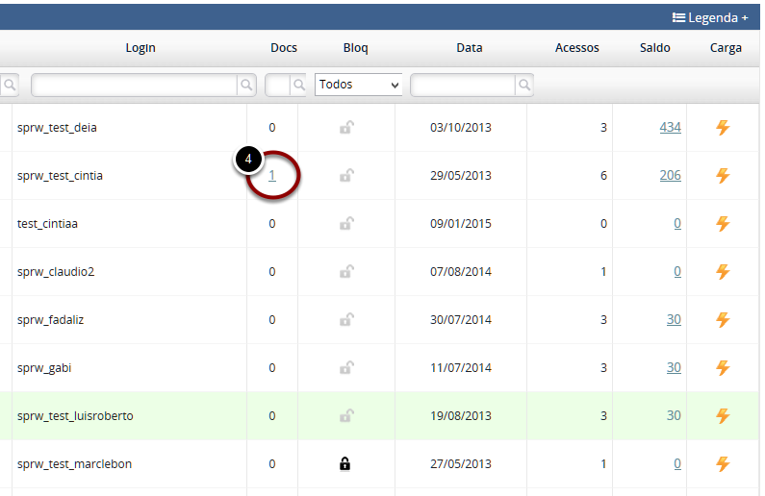Click the Carga lightning icon for sprw_test_marclebon
The height and width of the screenshot is (496, 765).
tap(723, 464)
